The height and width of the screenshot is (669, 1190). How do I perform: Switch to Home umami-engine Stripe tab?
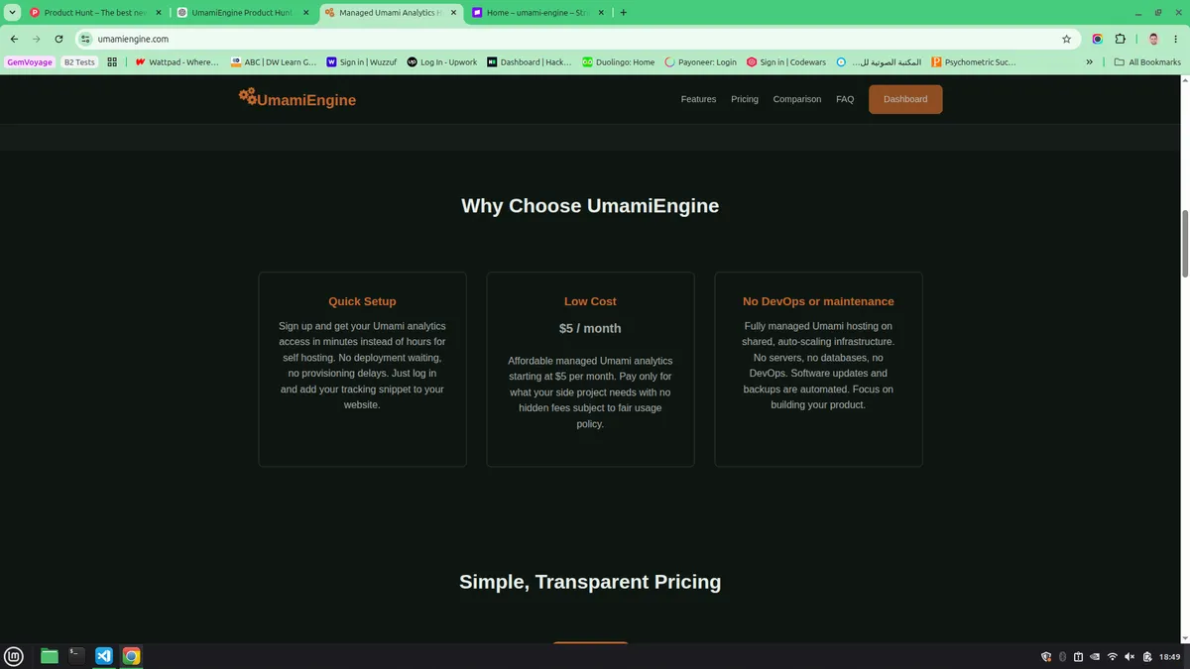coord(536,13)
